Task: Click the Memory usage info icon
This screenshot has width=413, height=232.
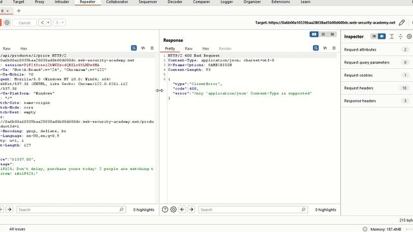Action: pyautogui.click(x=365, y=229)
